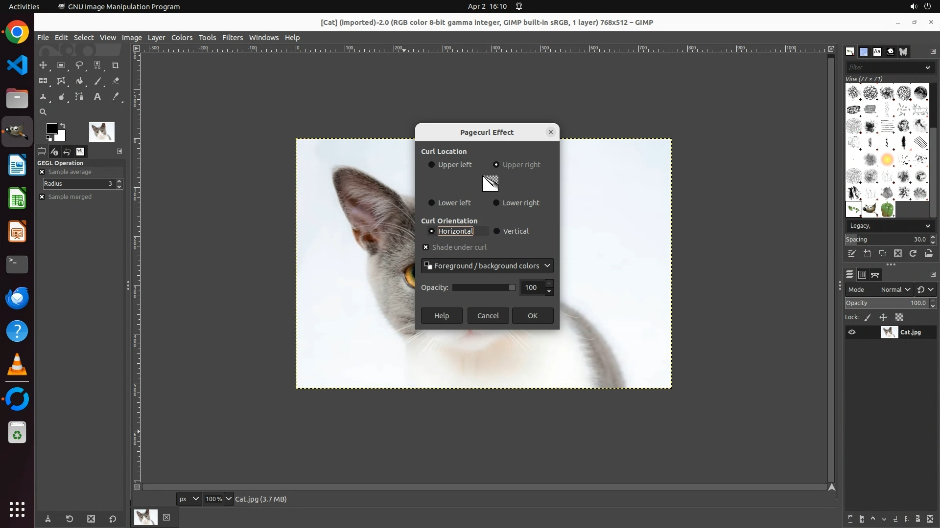Select the Eraser tool
This screenshot has height=528, width=940.
pyautogui.click(x=116, y=81)
